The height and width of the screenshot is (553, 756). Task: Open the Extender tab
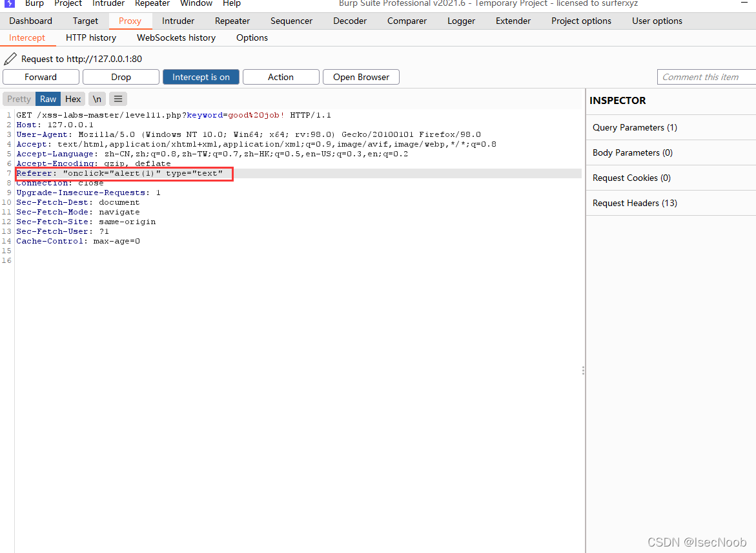[x=513, y=21]
